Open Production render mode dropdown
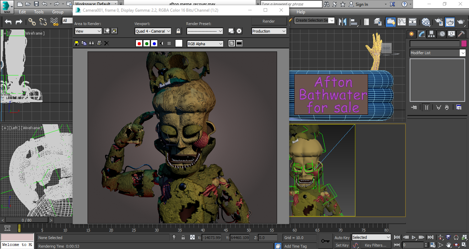Image resolution: width=469 pixels, height=249 pixels. point(269,31)
